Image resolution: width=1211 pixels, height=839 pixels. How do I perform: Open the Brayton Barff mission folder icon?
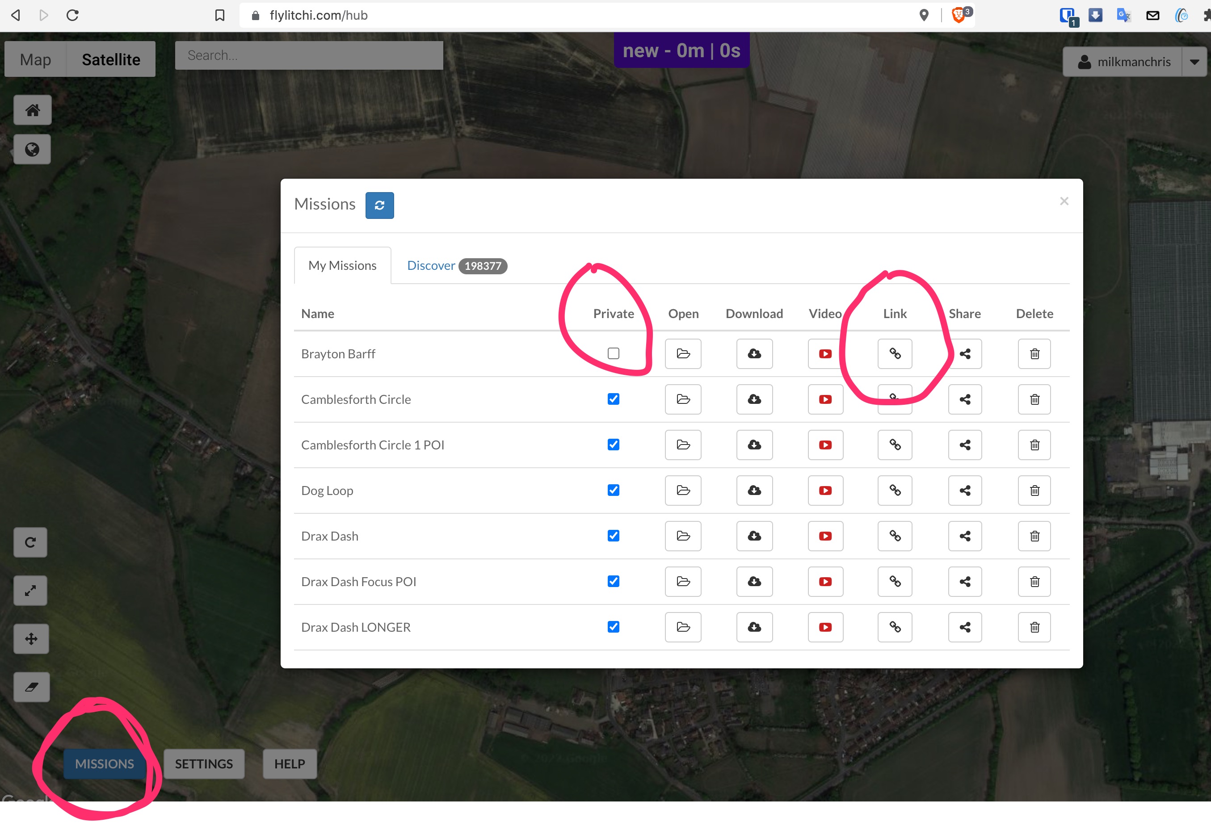point(682,354)
